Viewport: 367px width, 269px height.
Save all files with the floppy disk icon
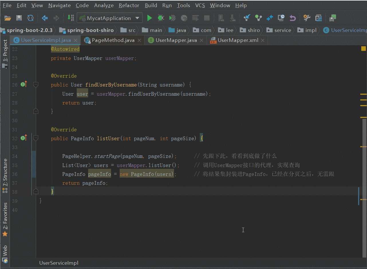click(19, 18)
